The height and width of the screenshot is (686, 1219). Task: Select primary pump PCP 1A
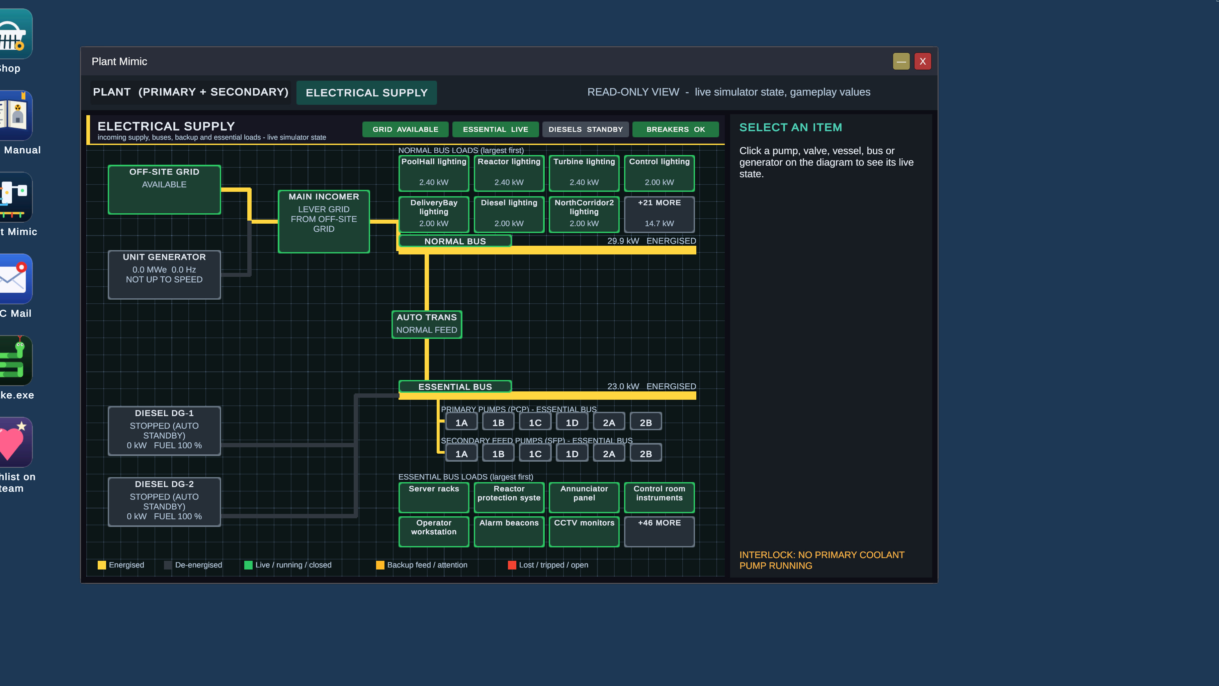pos(461,422)
